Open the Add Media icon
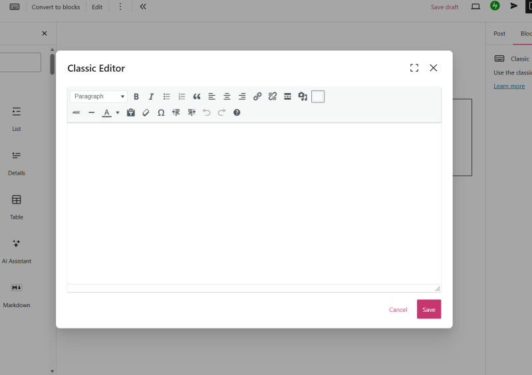 (x=303, y=96)
